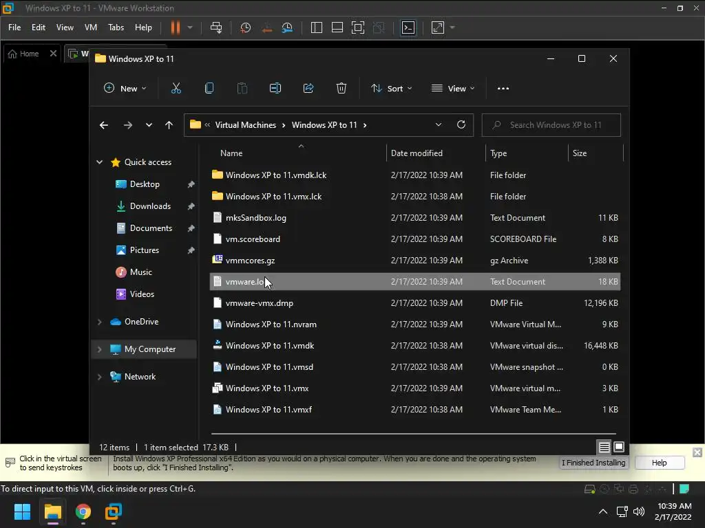Open recent locations chevron dropdown
The image size is (705, 528).
(149, 125)
